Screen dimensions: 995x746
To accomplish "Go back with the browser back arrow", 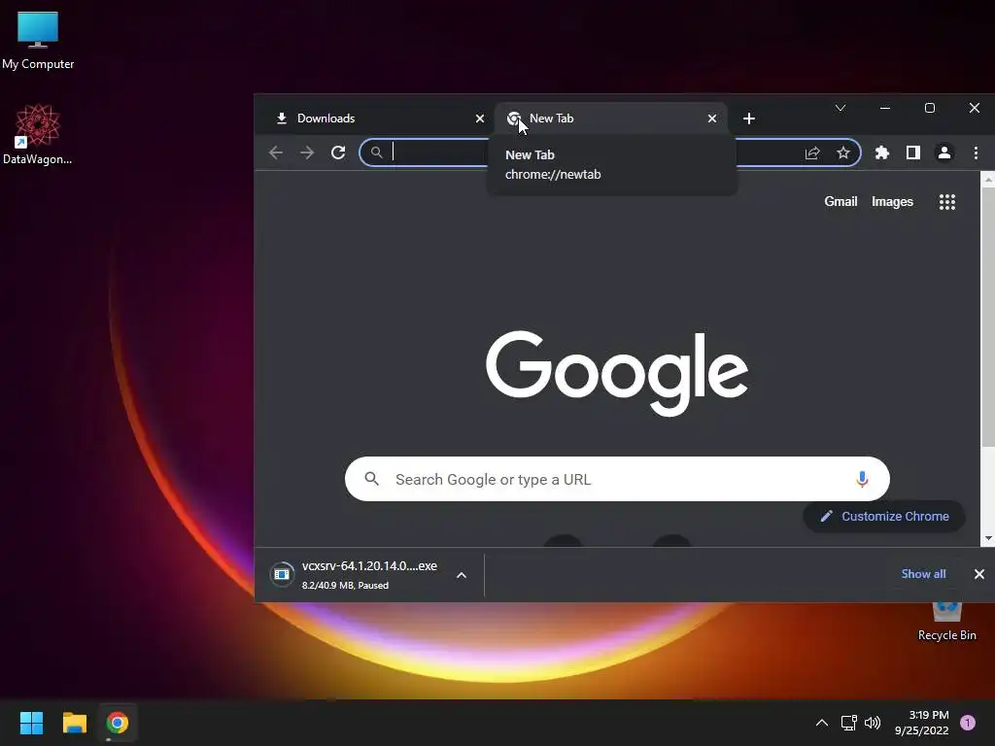I will [x=275, y=153].
